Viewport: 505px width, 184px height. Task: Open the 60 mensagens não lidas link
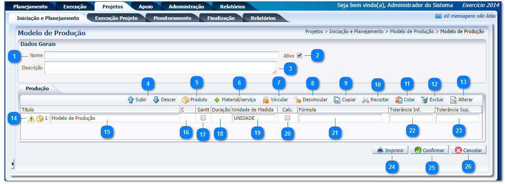[x=465, y=16]
